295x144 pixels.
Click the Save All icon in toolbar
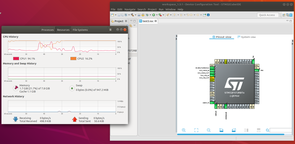click(x=122, y=15)
